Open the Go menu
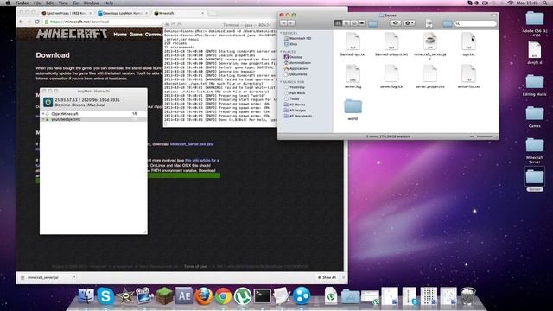This screenshot has width=553, height=311. 76,3
